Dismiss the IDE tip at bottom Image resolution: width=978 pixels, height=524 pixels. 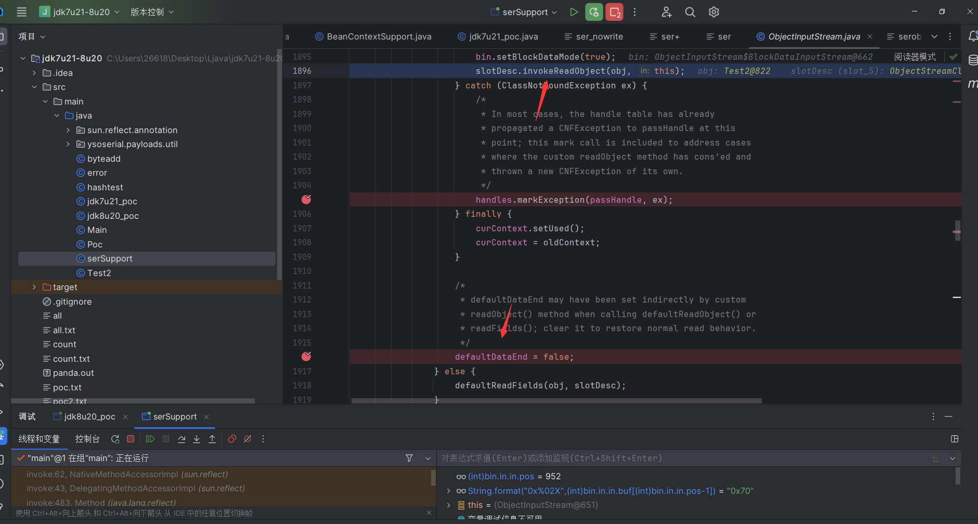(429, 513)
